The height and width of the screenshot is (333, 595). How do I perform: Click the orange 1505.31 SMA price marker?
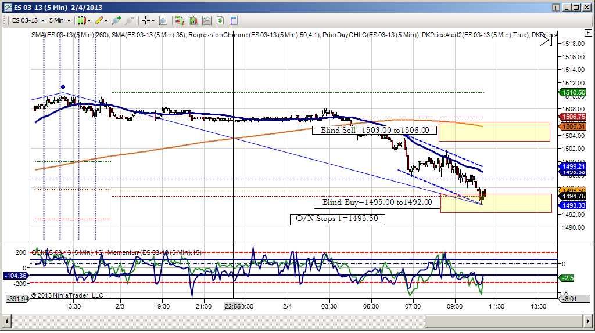pos(572,126)
